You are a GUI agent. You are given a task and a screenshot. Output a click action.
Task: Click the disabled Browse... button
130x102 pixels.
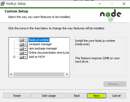pyautogui.click(x=115, y=84)
